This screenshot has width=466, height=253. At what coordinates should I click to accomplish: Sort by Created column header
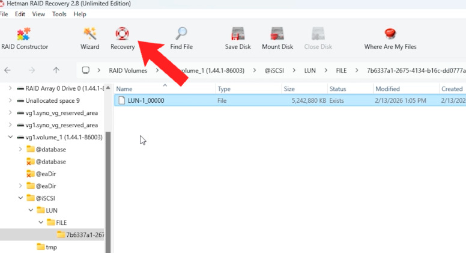coord(453,88)
